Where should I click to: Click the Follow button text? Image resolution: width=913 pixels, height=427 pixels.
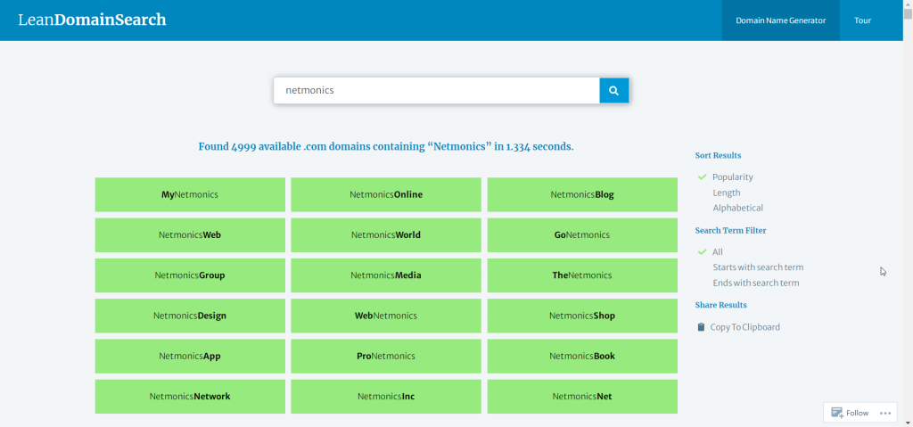pos(857,413)
